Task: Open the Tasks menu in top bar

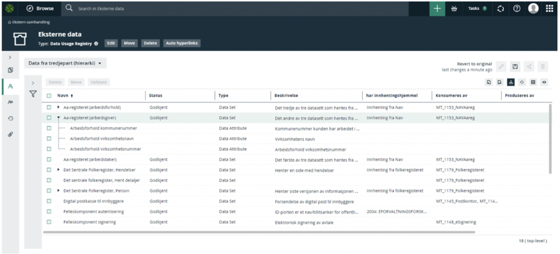Action: pos(477,9)
